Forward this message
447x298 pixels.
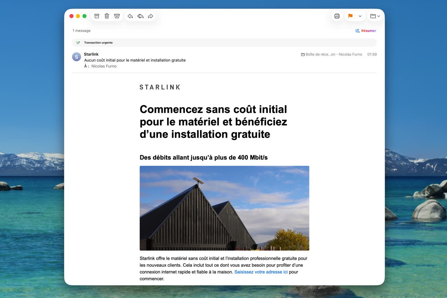[150, 16]
